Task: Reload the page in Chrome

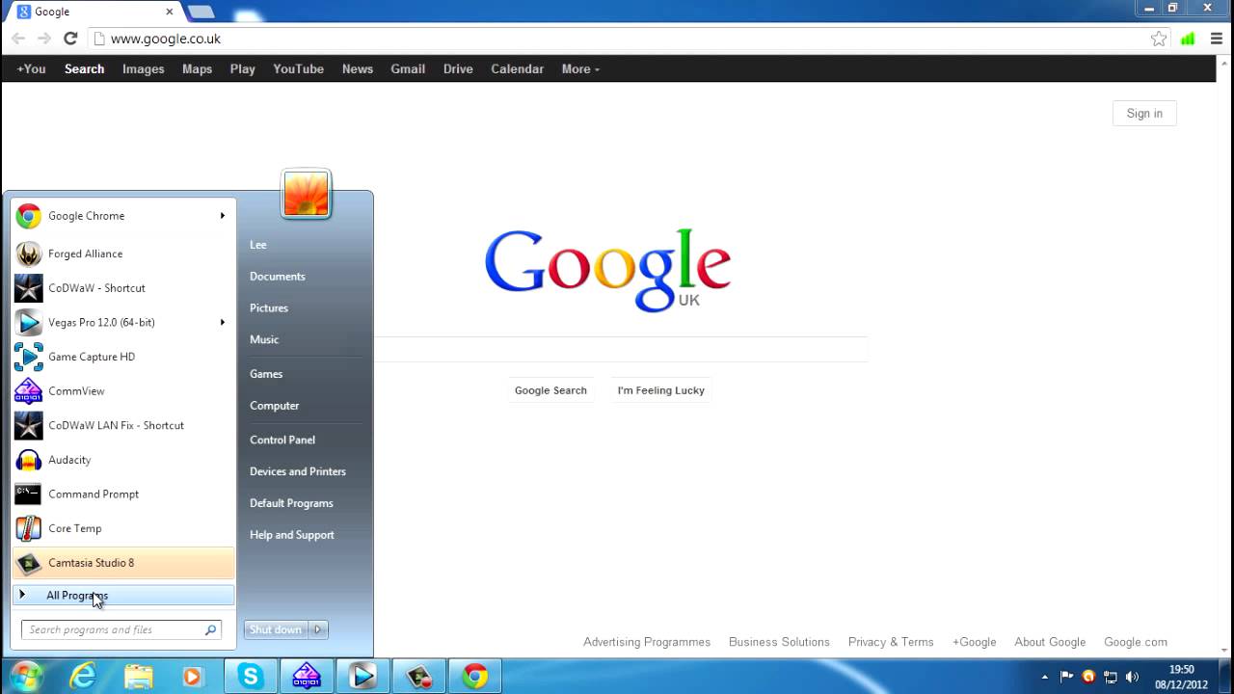Action: (70, 39)
